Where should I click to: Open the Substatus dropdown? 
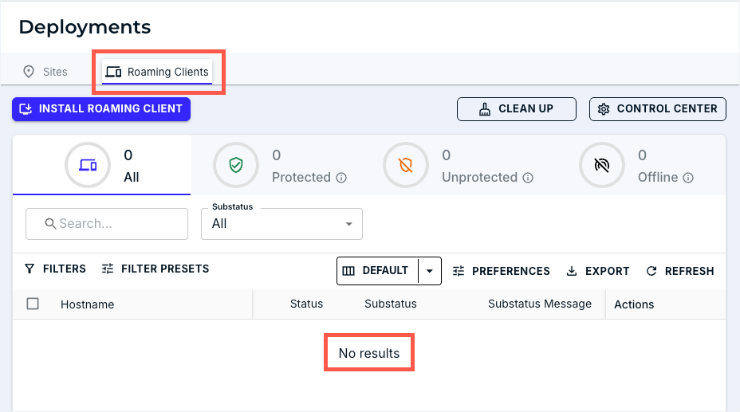pos(281,224)
